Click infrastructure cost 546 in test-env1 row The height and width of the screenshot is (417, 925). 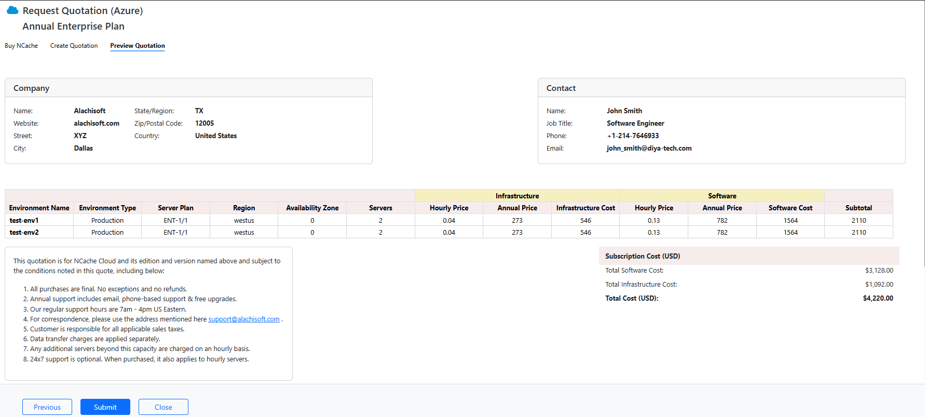tap(586, 220)
